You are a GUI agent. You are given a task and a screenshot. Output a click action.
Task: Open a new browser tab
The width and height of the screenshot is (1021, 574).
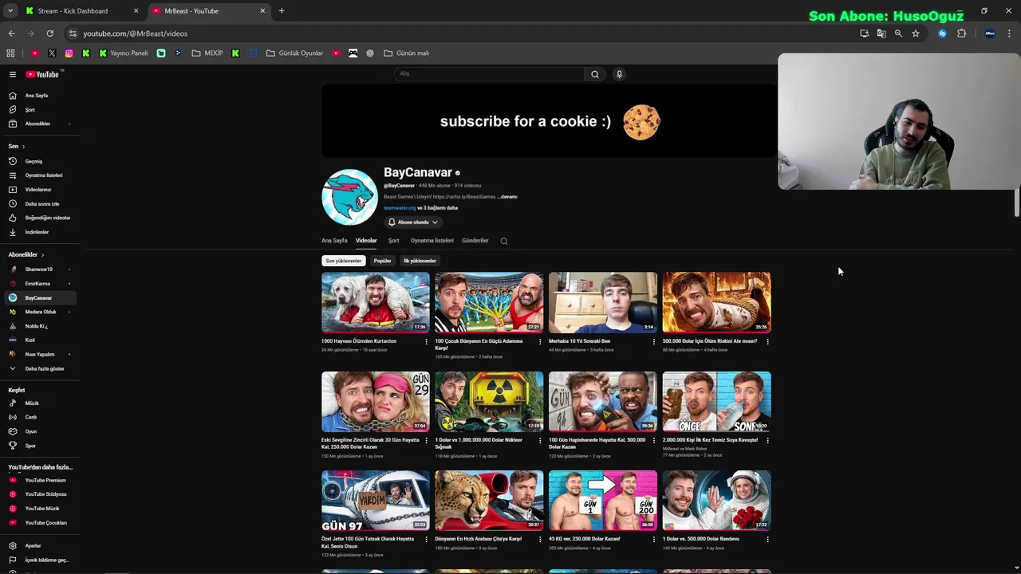(x=282, y=11)
